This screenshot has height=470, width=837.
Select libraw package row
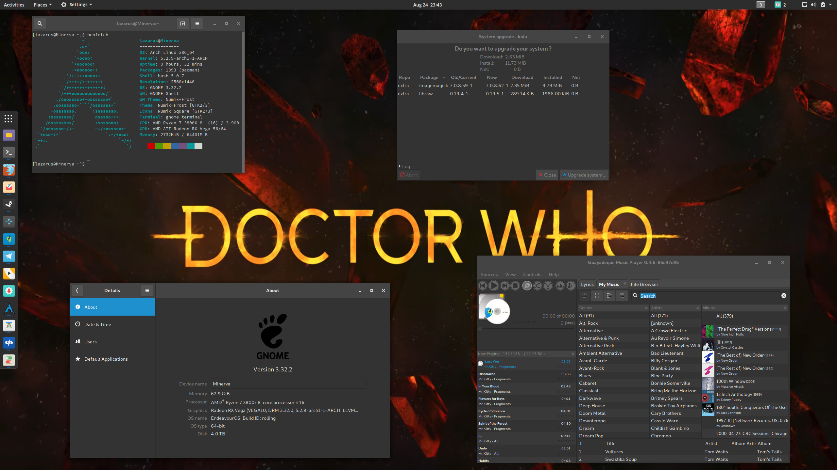[x=503, y=94]
